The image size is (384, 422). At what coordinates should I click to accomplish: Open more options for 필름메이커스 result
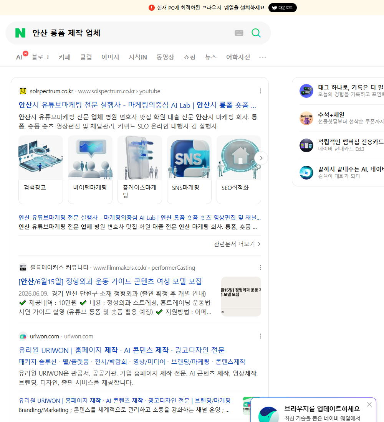(x=260, y=267)
